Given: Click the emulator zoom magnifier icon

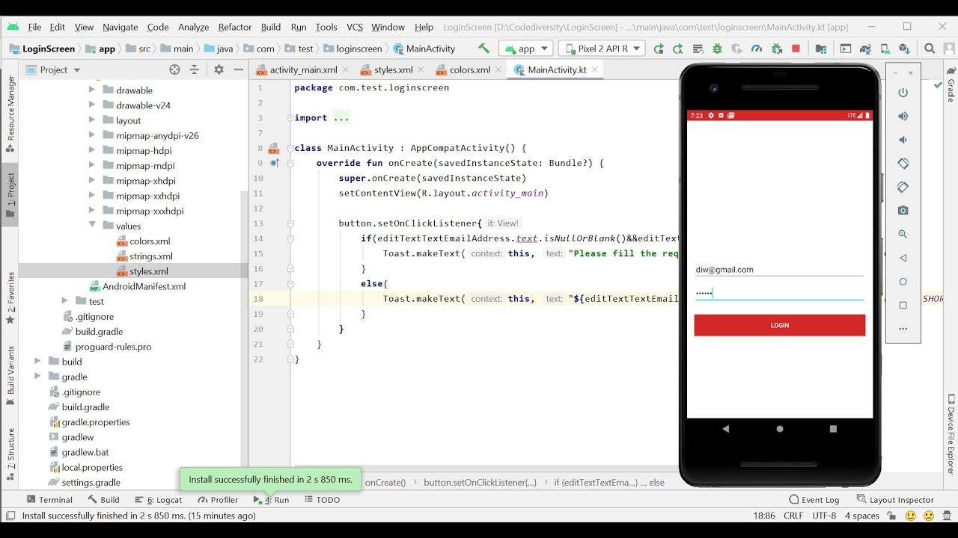Looking at the screenshot, I should [903, 235].
